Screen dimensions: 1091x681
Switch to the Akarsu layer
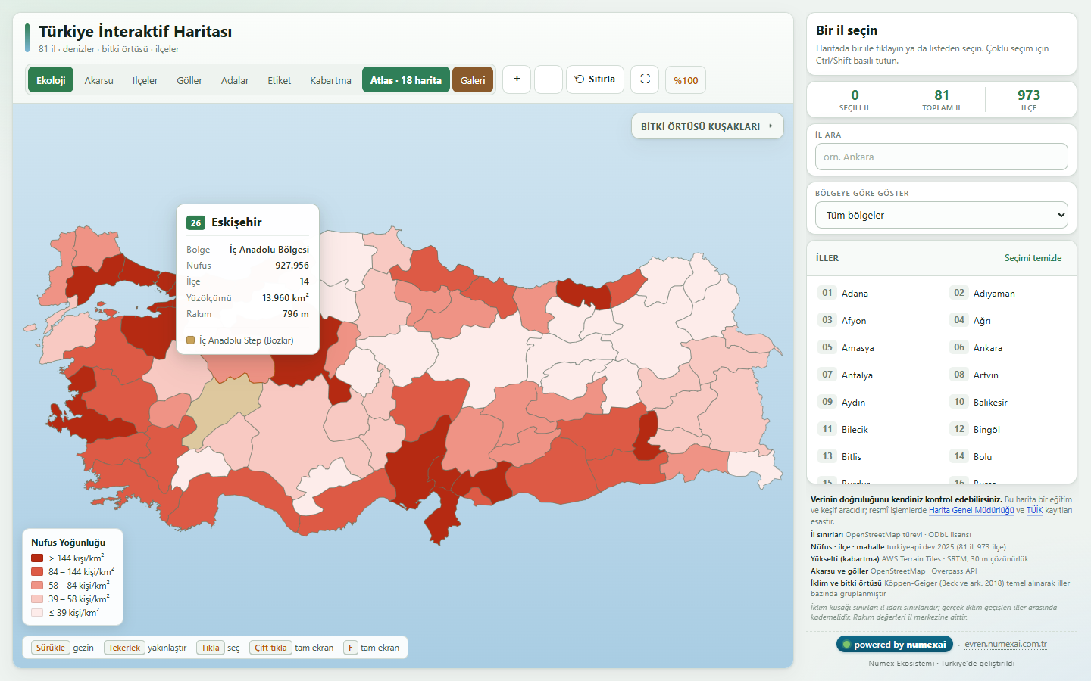[98, 80]
